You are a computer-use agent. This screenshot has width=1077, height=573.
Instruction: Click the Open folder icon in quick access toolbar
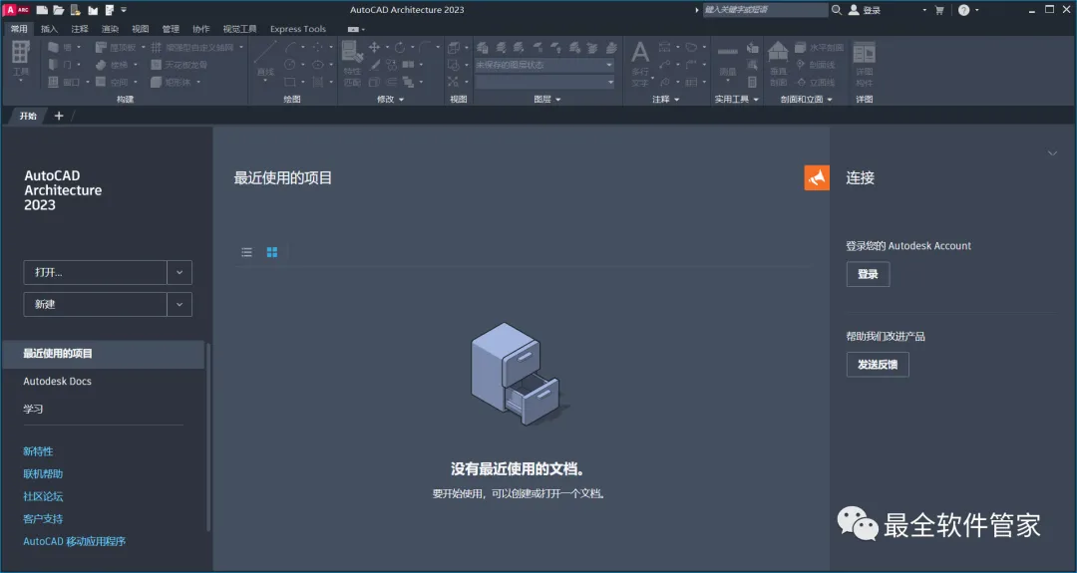click(x=59, y=10)
